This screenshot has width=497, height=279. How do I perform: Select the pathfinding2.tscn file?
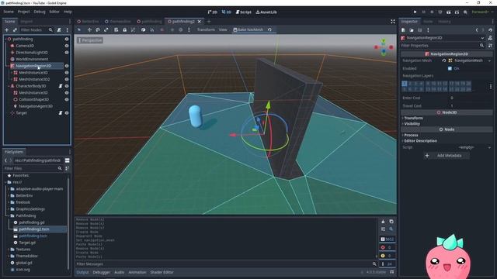pyautogui.click(x=34, y=229)
